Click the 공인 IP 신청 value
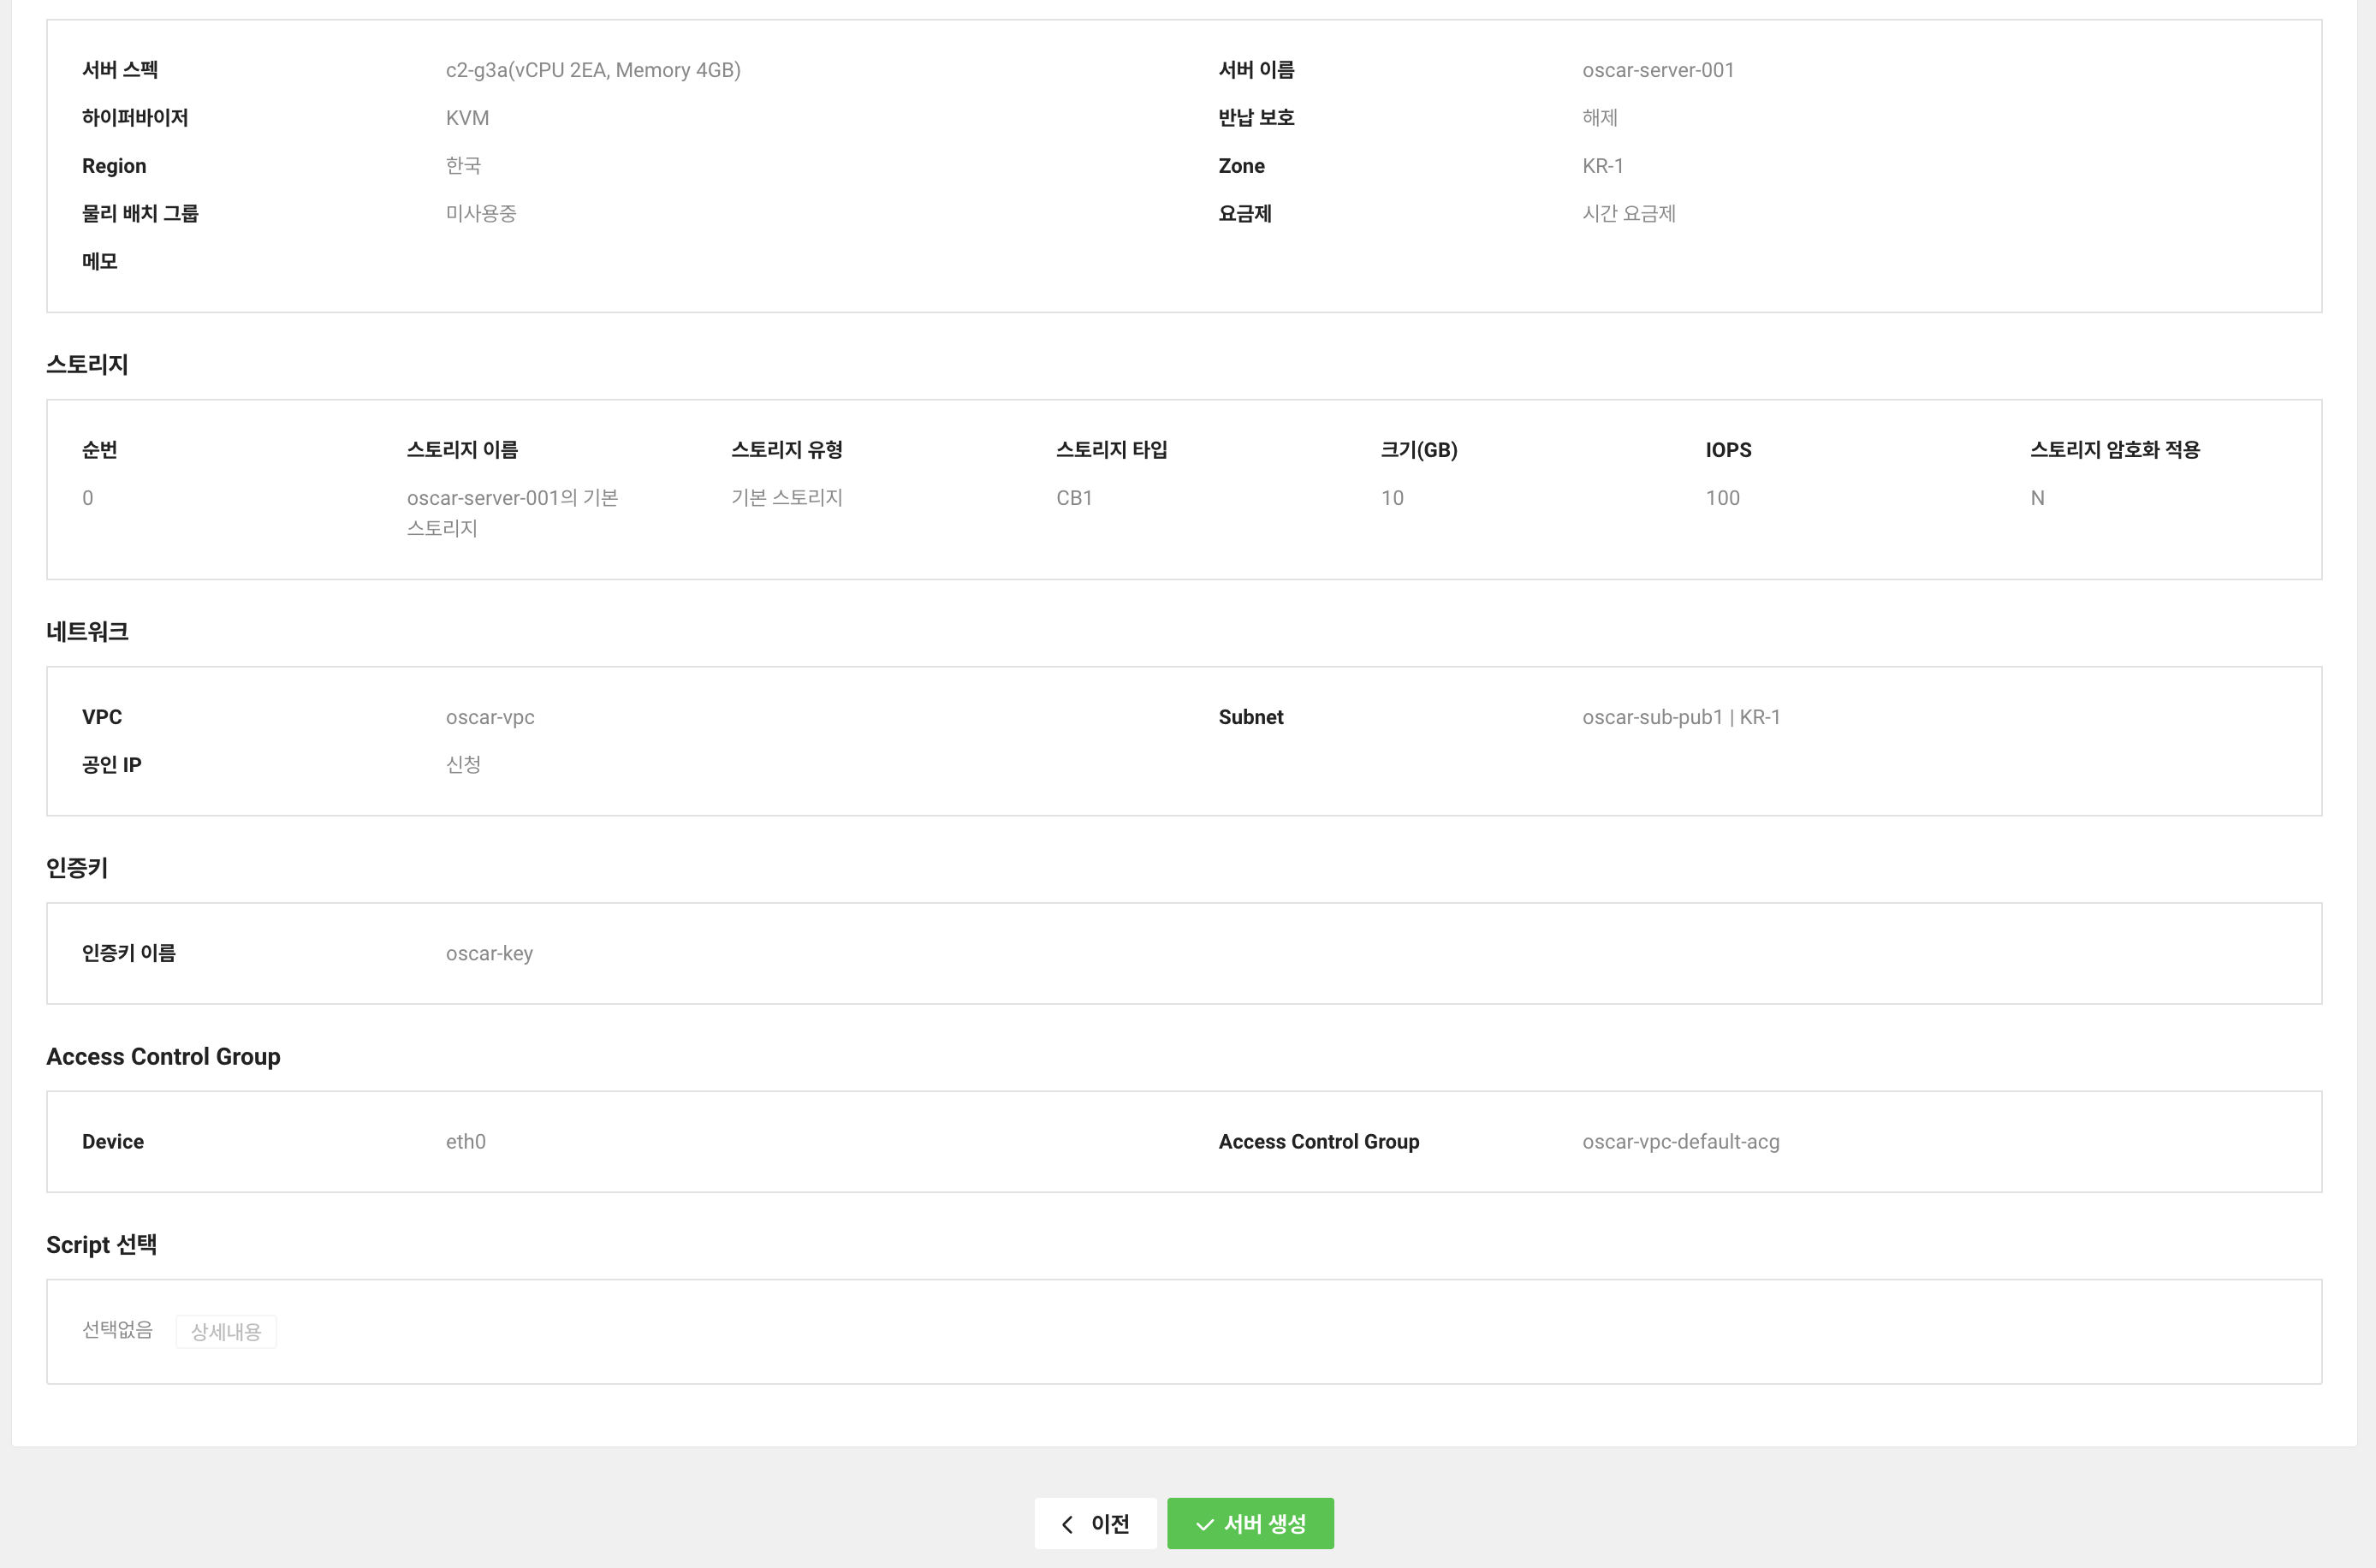 (463, 764)
